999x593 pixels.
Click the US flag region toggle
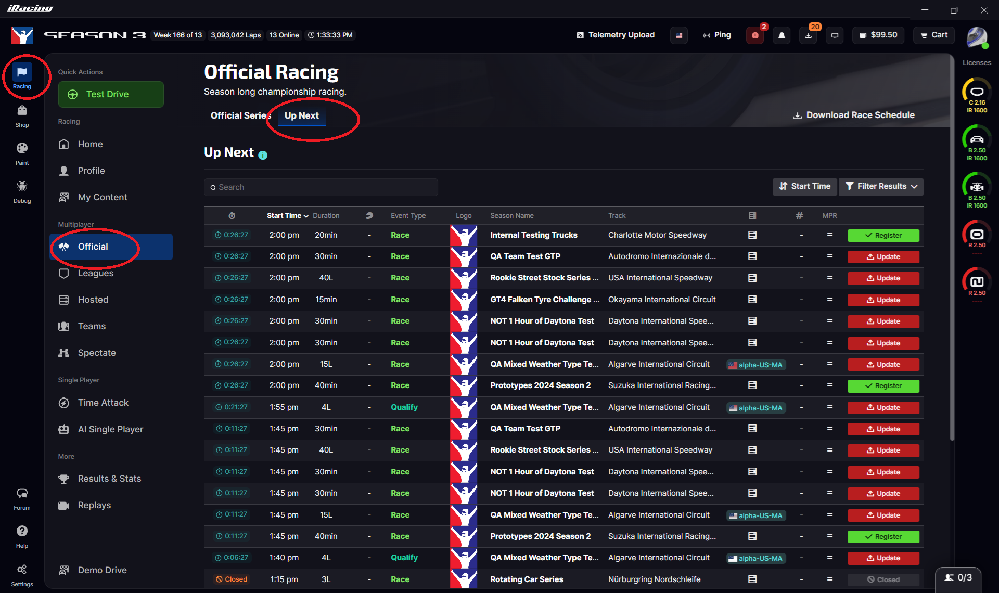point(679,35)
